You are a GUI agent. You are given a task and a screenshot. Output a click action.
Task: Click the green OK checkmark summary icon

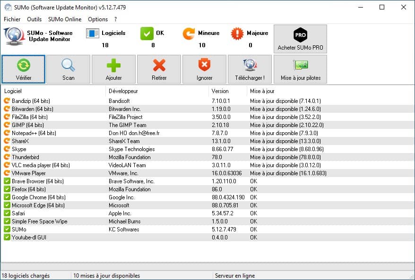pyautogui.click(x=147, y=34)
